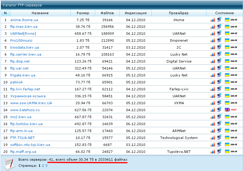
Task: Open the ftp.uar.net link
Action: 19,68
